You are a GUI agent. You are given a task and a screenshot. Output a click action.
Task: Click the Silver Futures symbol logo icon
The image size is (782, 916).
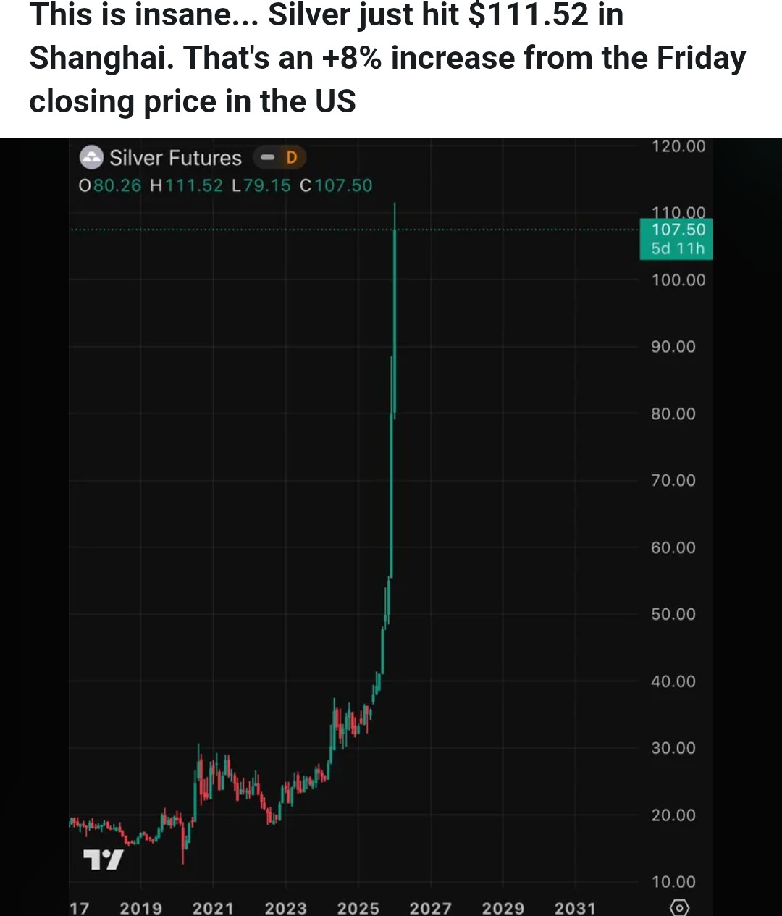tap(91, 157)
